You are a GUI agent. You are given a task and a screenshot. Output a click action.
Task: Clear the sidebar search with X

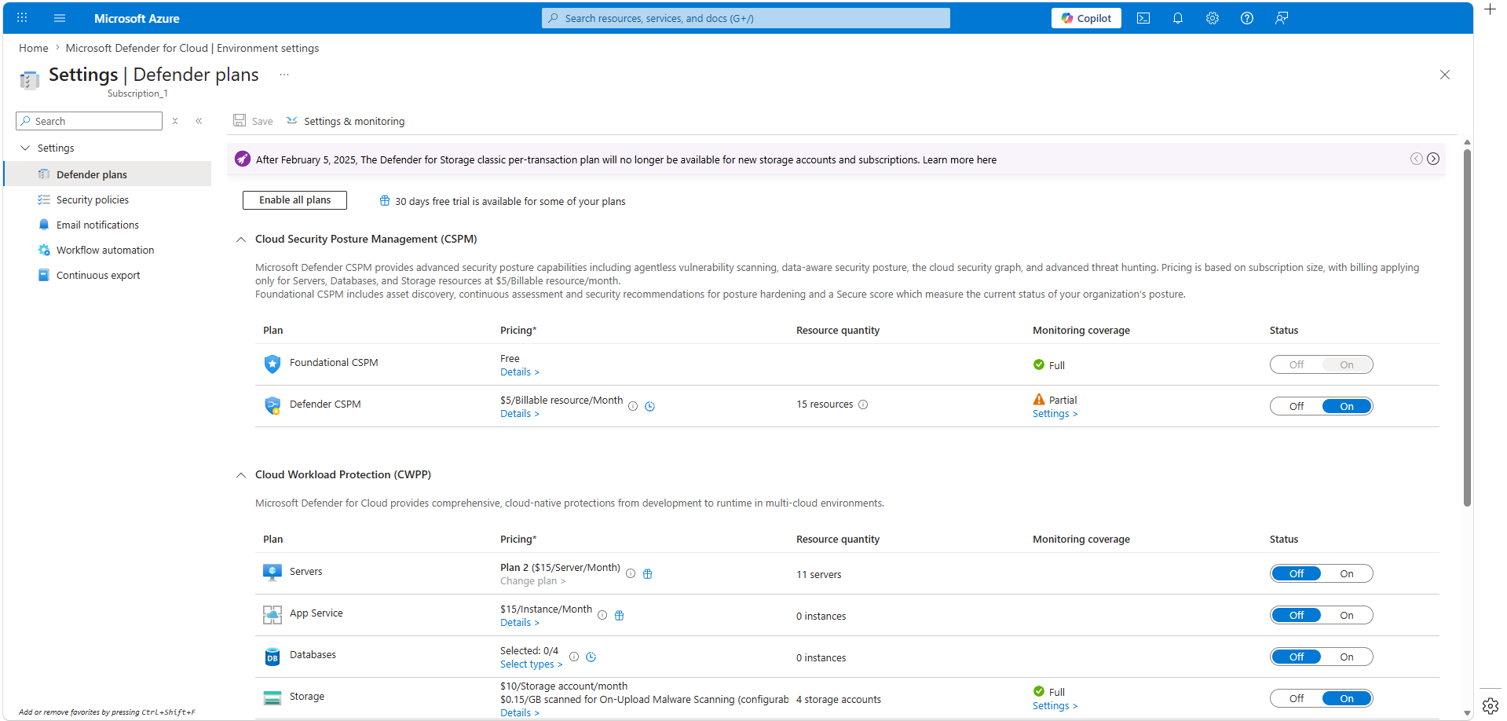pos(175,121)
